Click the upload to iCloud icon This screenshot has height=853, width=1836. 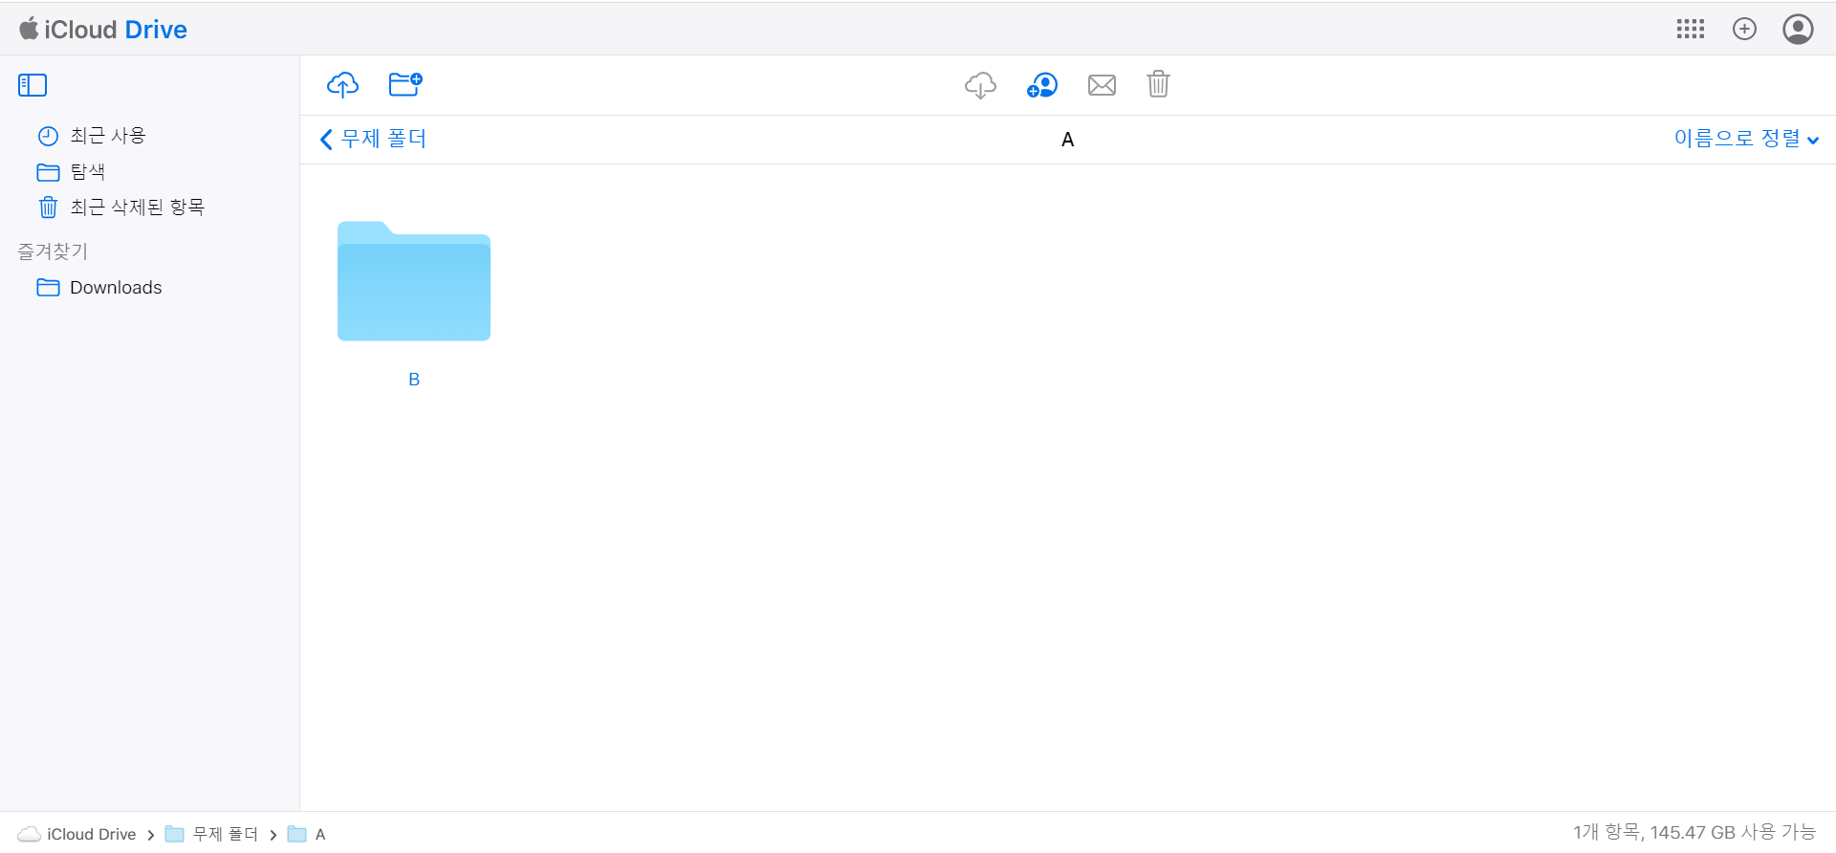342,85
